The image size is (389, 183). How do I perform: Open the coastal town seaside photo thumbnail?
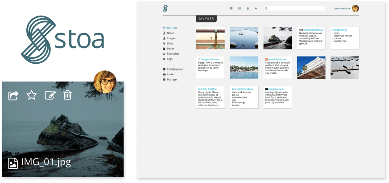(x=244, y=68)
